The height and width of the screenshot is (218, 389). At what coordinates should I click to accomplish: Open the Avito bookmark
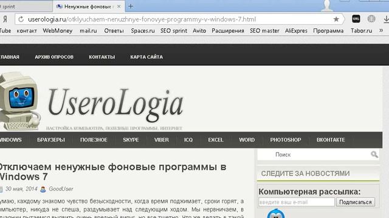(x=199, y=31)
